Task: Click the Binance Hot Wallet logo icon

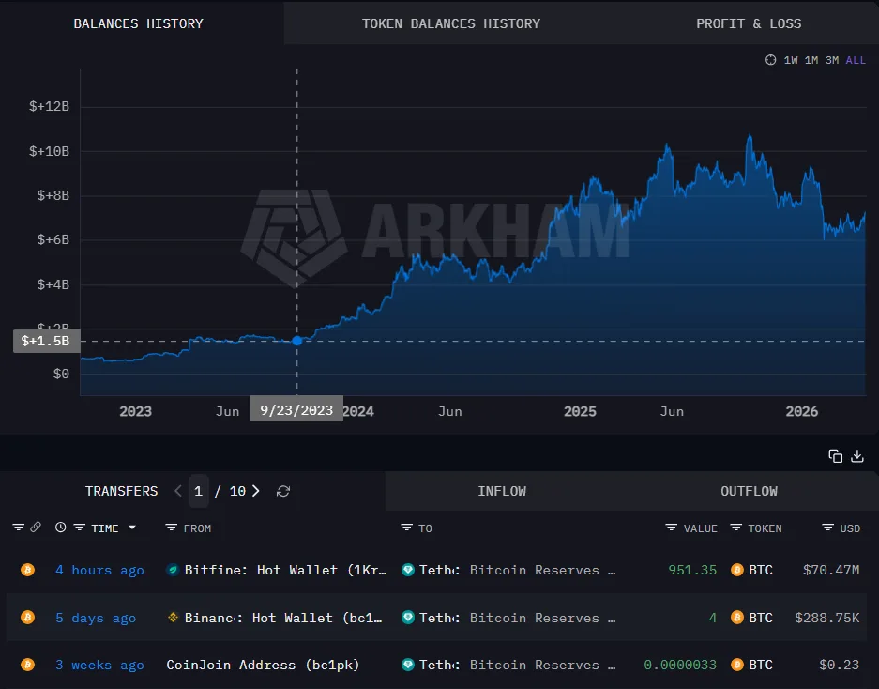Action: click(x=173, y=618)
